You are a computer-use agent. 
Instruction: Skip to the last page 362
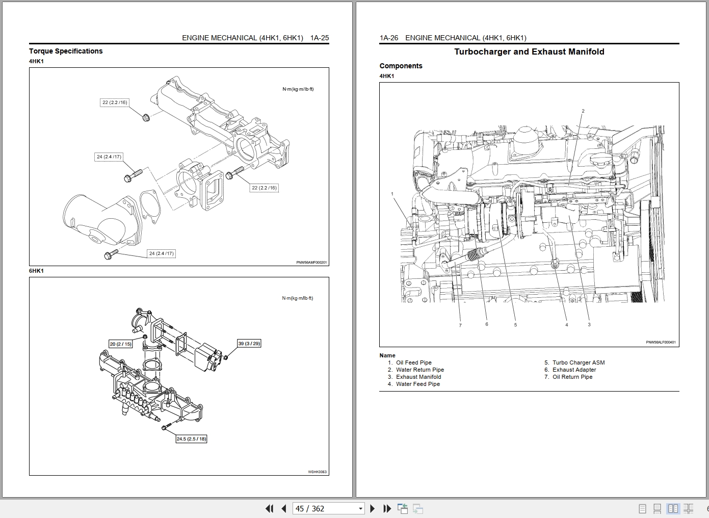[386, 509]
